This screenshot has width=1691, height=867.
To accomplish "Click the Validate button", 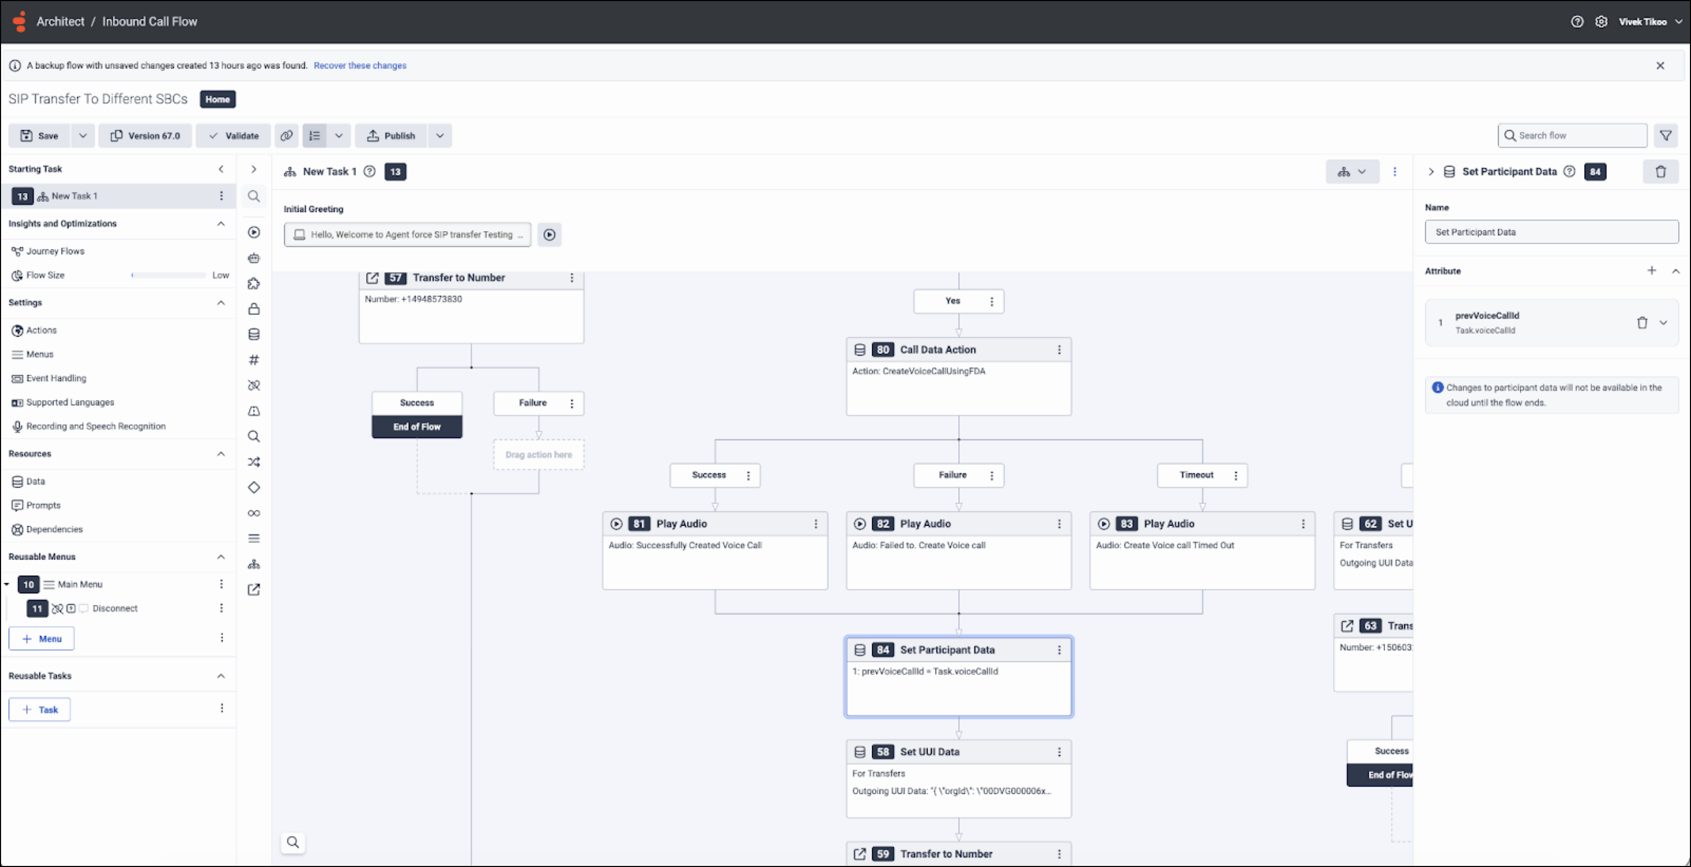I will point(233,136).
